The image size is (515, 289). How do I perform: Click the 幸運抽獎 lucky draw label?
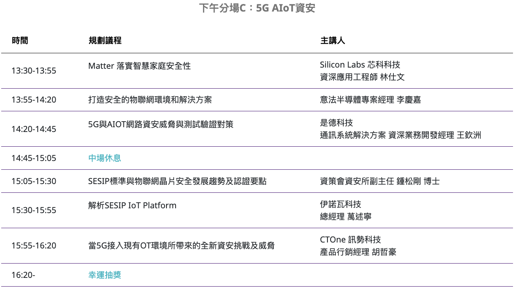(x=105, y=275)
